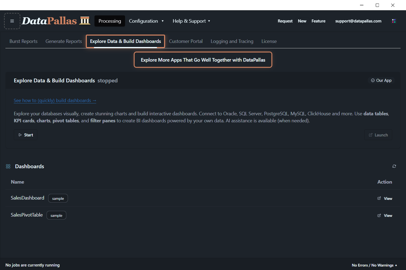The width and height of the screenshot is (406, 270).
Task: Start the Explore Data app
Action: pos(26,135)
